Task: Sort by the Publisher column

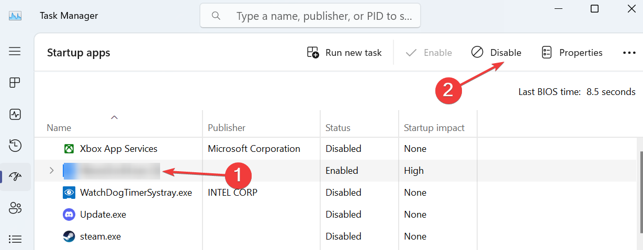Action: 227,128
